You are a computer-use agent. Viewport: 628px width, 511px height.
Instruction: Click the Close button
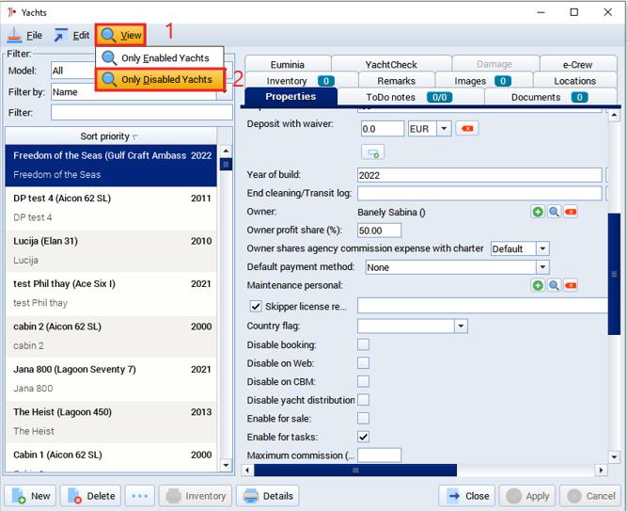point(467,496)
